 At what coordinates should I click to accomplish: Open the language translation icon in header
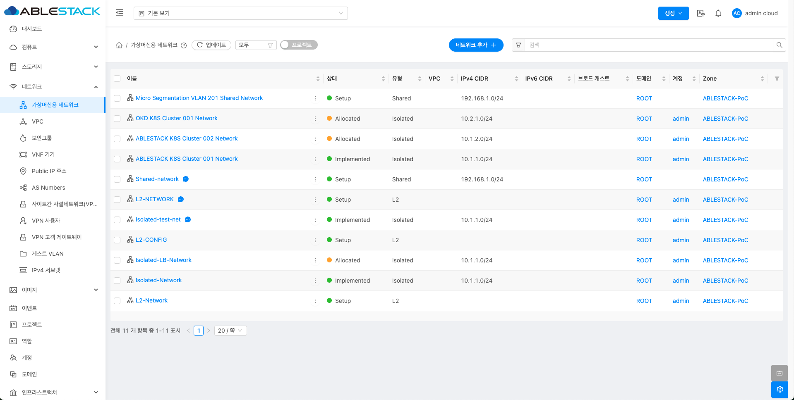700,13
